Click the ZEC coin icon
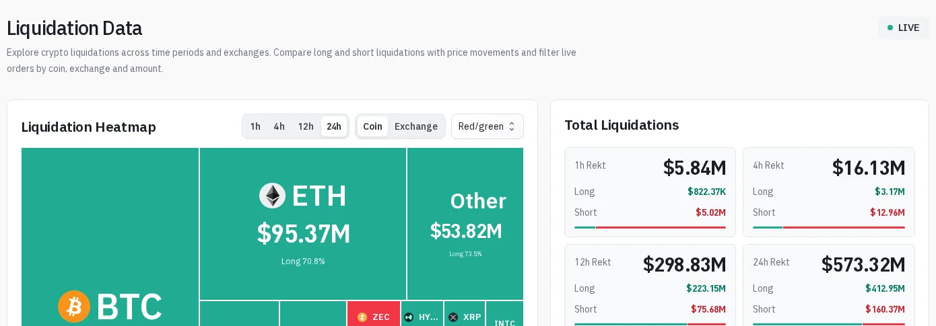Image resolution: width=936 pixels, height=326 pixels. tap(362, 317)
